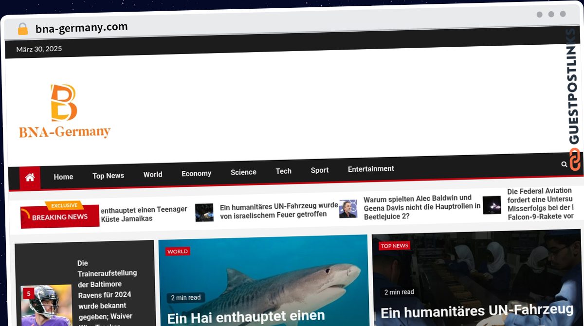The height and width of the screenshot is (326, 584).
Task: Navigate to the Science section
Action: 243,172
